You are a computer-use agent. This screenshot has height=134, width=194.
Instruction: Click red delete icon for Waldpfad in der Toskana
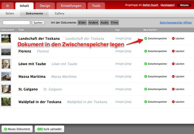point(173,102)
